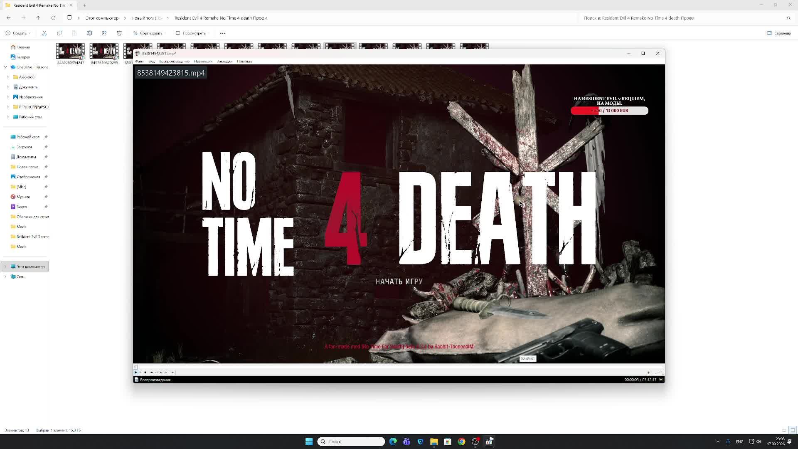Open the Закладки menu
Viewport: 798px width, 449px height.
pyautogui.click(x=224, y=61)
